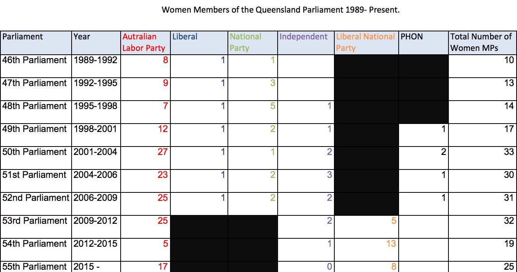The height and width of the screenshot is (272, 517).
Task: Click the '54th Parliament' row label
Action: click(34, 244)
